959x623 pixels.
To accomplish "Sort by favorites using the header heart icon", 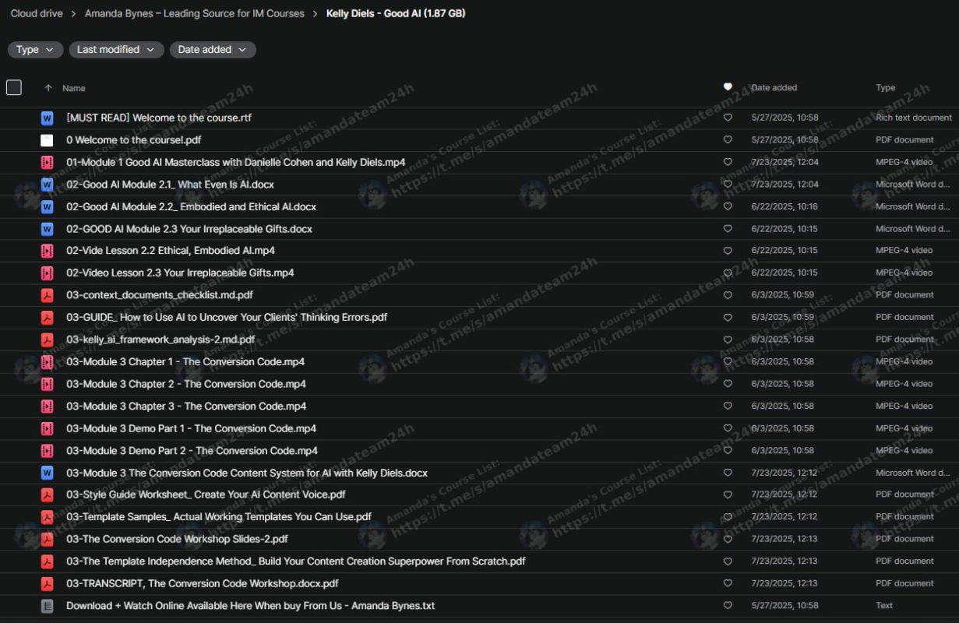I will pyautogui.click(x=728, y=87).
